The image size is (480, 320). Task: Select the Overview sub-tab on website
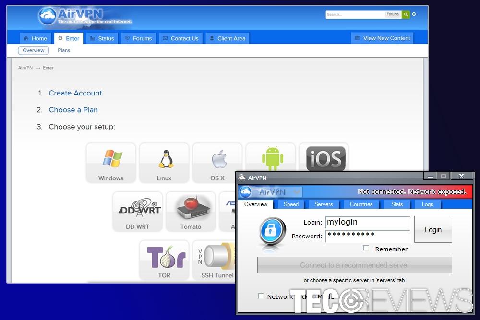click(34, 50)
